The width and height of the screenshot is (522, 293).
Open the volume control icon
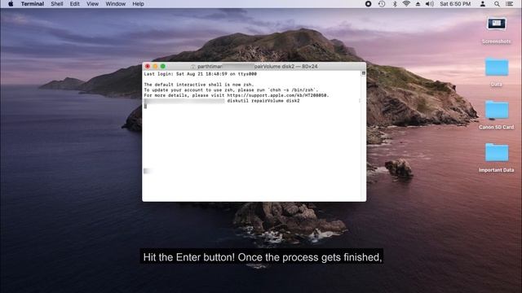pyautogui.click(x=430, y=4)
